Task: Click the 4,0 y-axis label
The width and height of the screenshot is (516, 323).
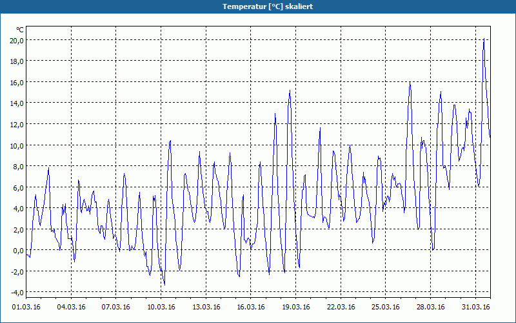Action: click(x=19, y=209)
